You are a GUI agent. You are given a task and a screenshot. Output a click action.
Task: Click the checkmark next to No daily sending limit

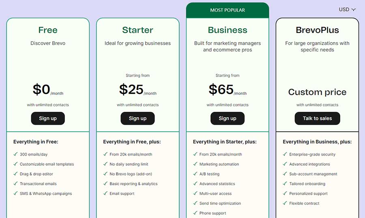point(105,164)
